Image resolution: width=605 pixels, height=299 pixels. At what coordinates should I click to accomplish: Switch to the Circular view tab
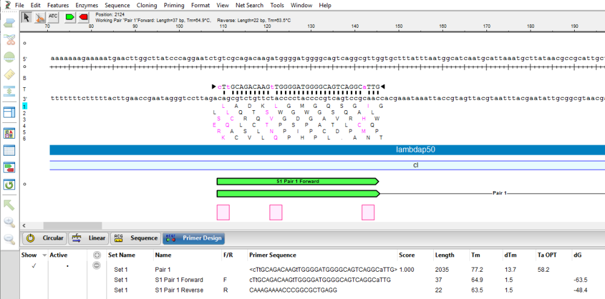pyautogui.click(x=45, y=238)
